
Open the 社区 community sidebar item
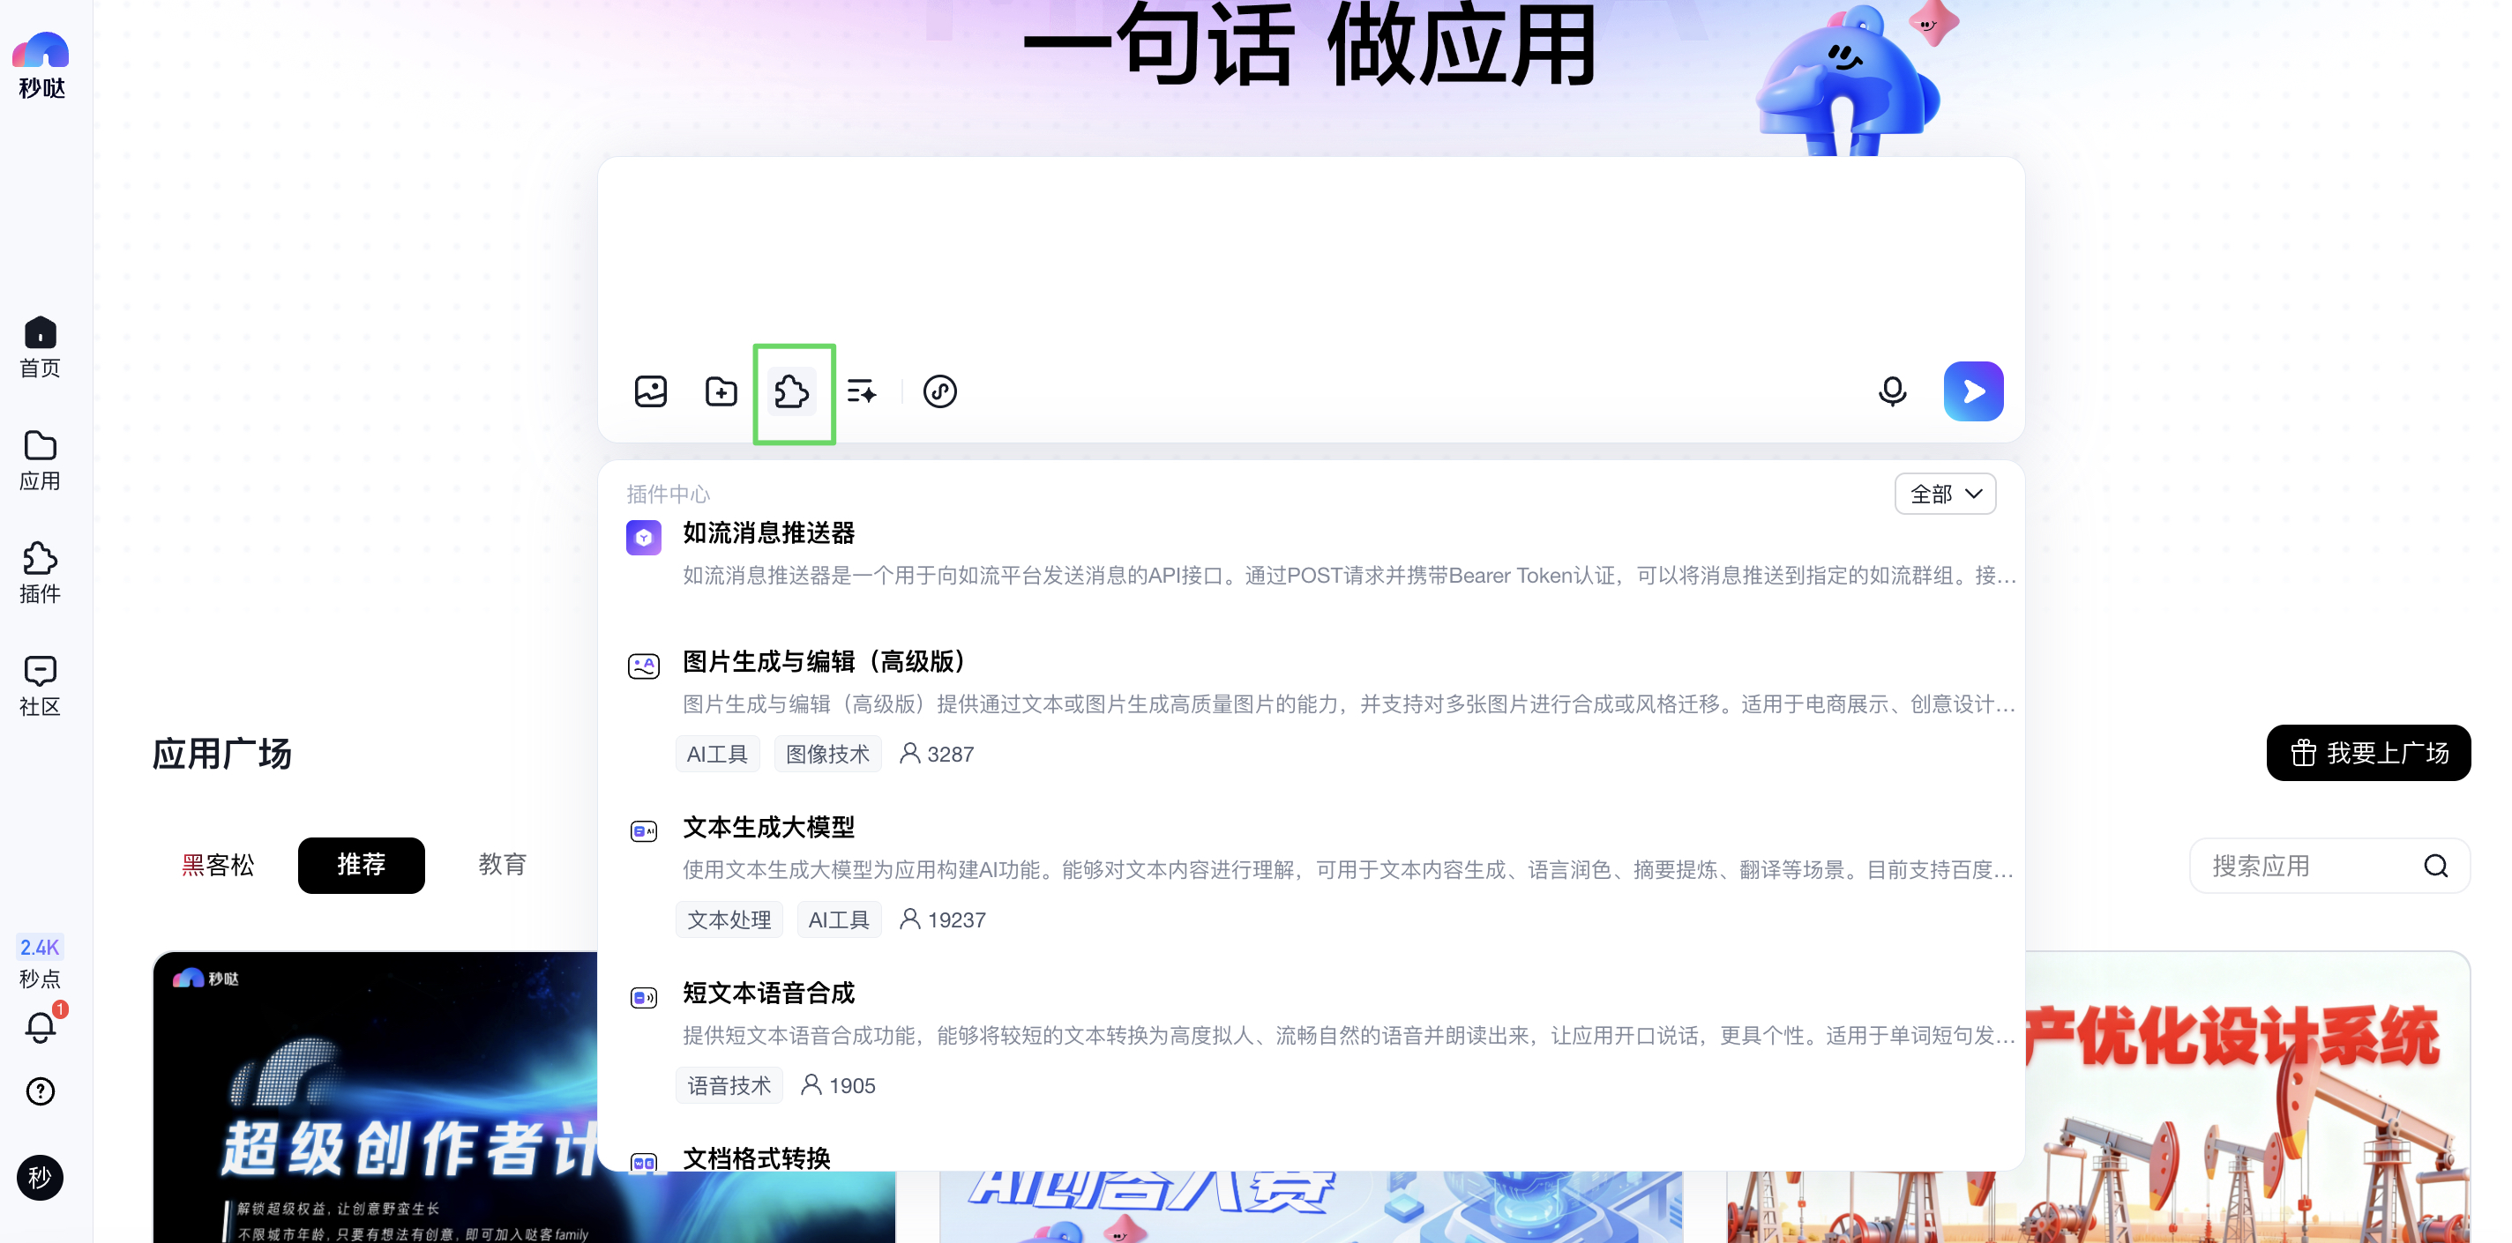[x=40, y=685]
